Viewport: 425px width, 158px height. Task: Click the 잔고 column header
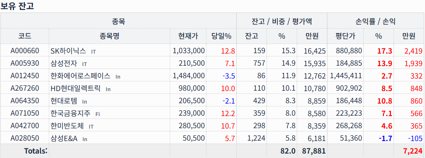pos(252,36)
